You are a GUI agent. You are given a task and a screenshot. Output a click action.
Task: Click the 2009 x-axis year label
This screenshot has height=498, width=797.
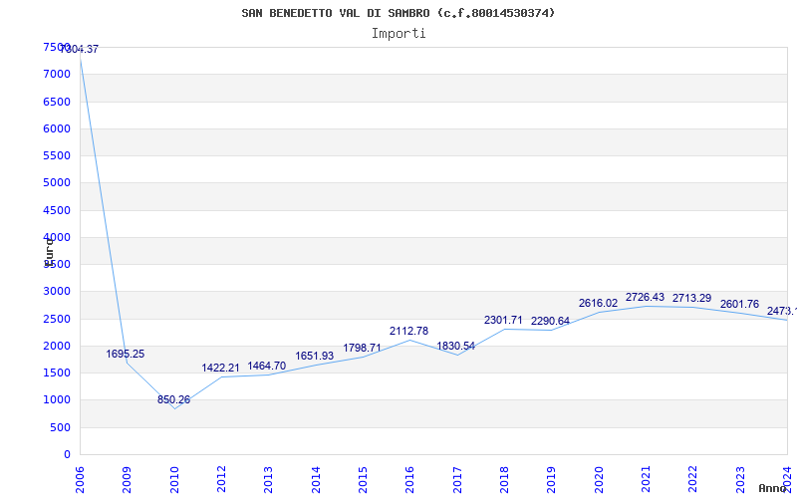(x=128, y=480)
